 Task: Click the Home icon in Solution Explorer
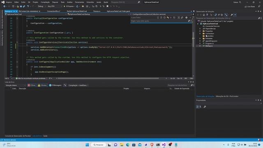click(x=204, y=15)
